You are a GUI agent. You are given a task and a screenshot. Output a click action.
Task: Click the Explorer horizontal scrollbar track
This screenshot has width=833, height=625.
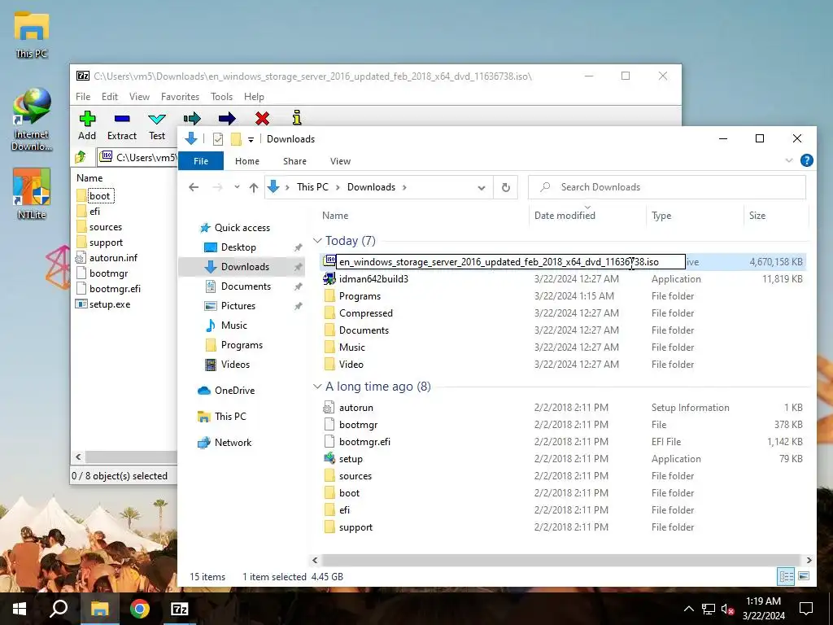(560, 560)
